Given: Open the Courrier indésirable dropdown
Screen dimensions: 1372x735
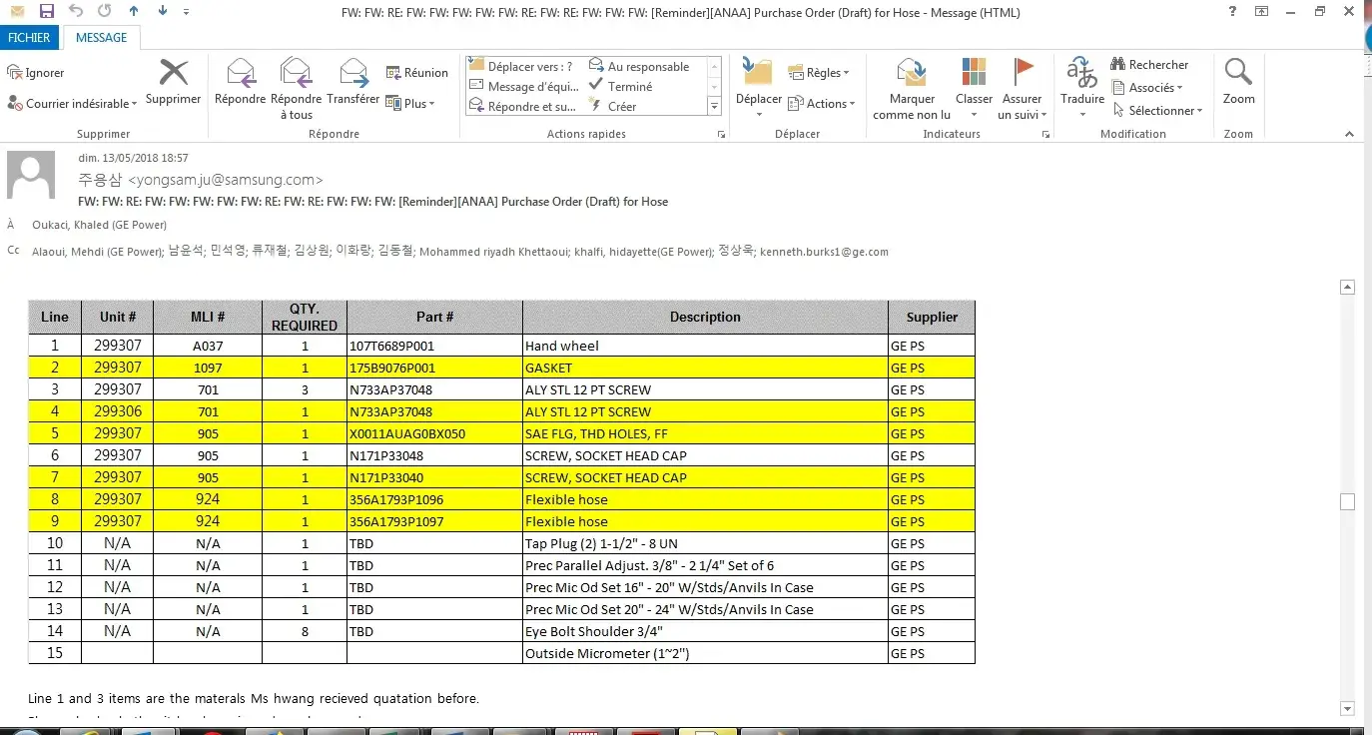Looking at the screenshot, I should click(72, 104).
